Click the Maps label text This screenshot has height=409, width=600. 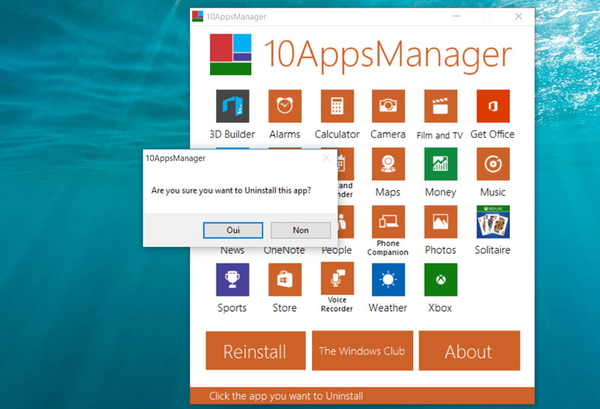click(x=388, y=193)
